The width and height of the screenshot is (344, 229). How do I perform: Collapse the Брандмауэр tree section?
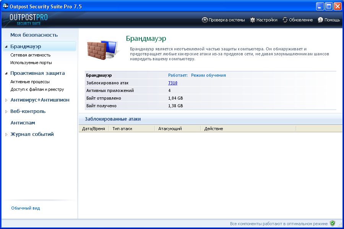click(x=6, y=47)
